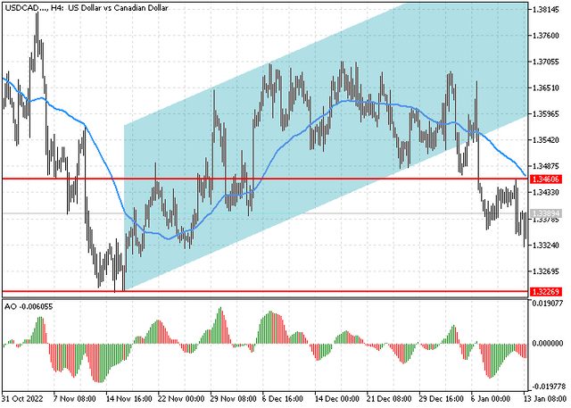This screenshot has width=571, height=408.
Task: Click the 1.38145 price scale value
Action: [545, 10]
